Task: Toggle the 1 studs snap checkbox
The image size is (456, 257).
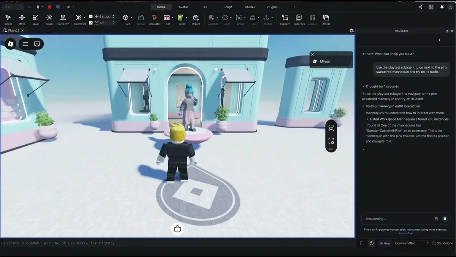Action: point(90,16)
